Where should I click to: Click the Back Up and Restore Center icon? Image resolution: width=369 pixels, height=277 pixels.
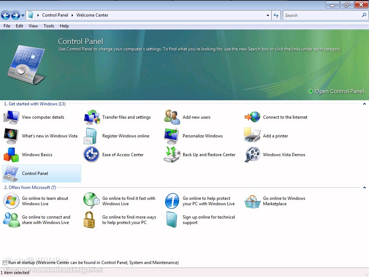click(x=172, y=154)
